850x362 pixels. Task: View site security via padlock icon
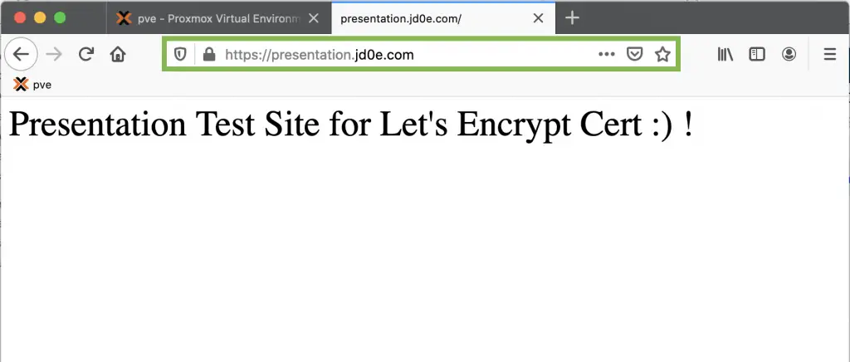208,54
